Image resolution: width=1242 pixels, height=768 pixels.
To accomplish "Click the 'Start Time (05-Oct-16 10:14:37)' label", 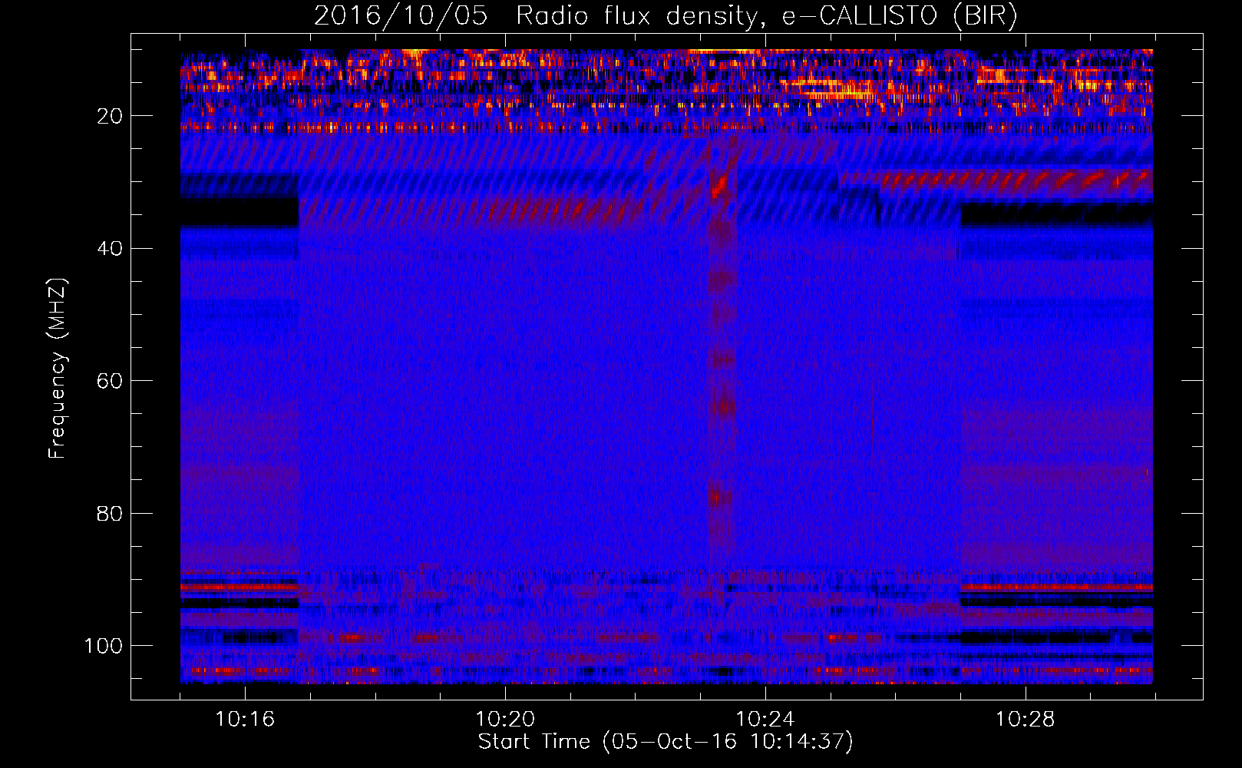I will [x=666, y=742].
